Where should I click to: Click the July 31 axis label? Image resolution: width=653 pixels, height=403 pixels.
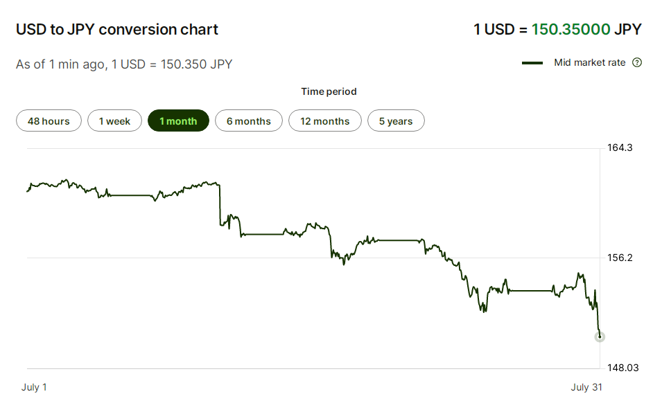[x=586, y=387]
